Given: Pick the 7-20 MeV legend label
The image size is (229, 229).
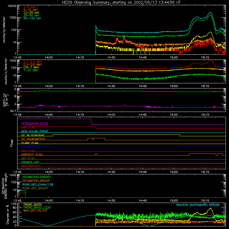Looking at the screenshot, I should click(x=31, y=70).
